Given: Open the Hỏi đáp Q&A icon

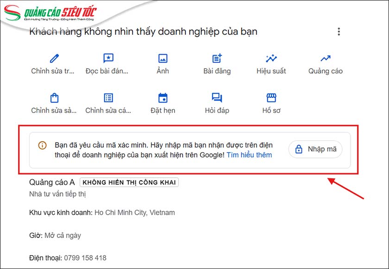Looking at the screenshot, I should 216,98.
